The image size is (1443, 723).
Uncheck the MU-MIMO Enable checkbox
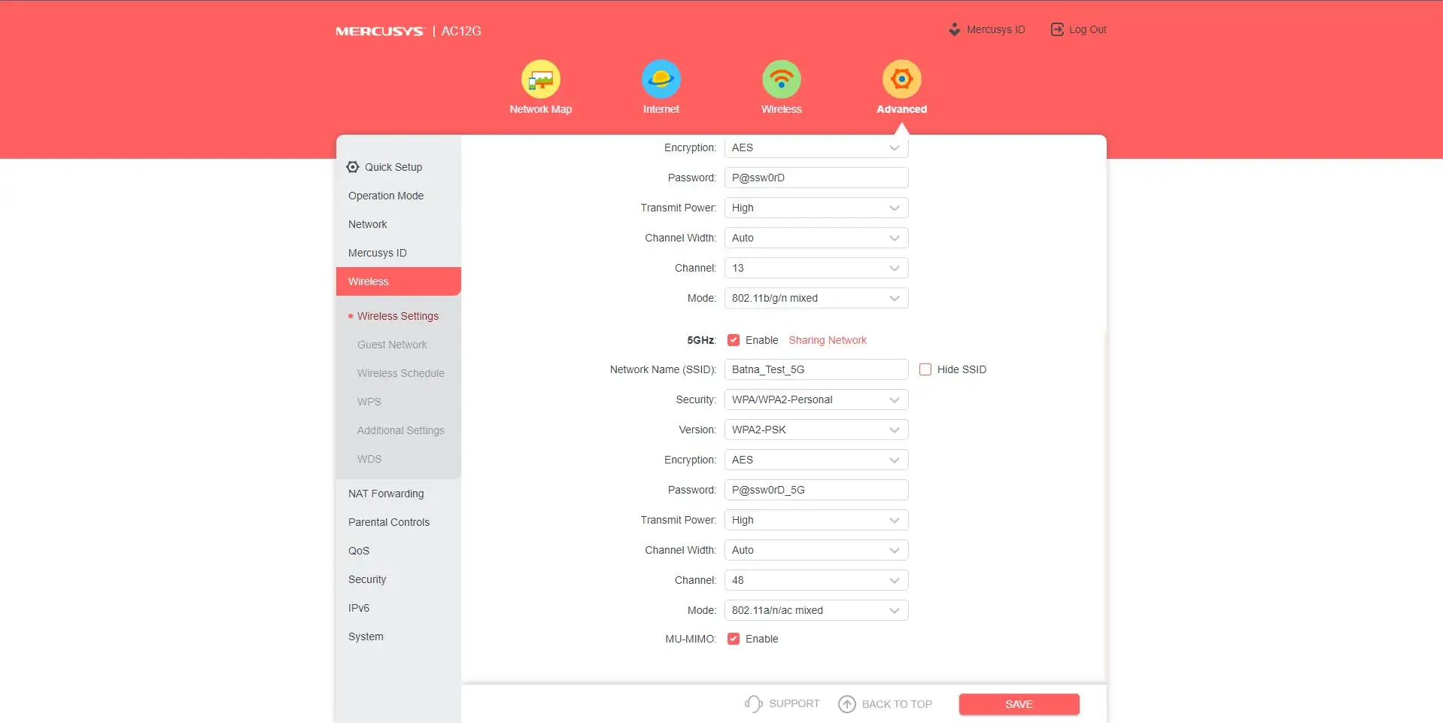tap(734, 639)
